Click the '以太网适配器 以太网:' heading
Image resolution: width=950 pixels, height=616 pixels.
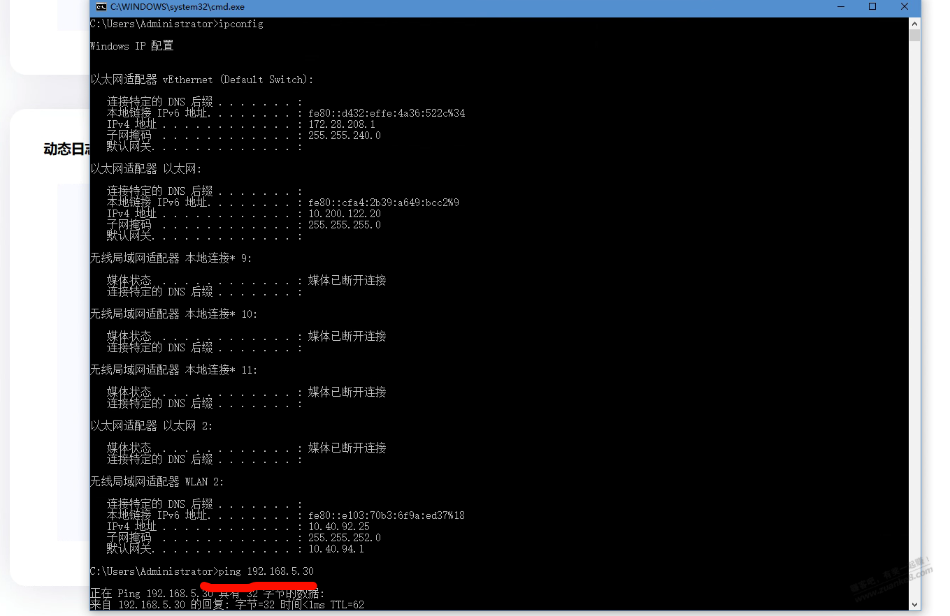tap(146, 169)
